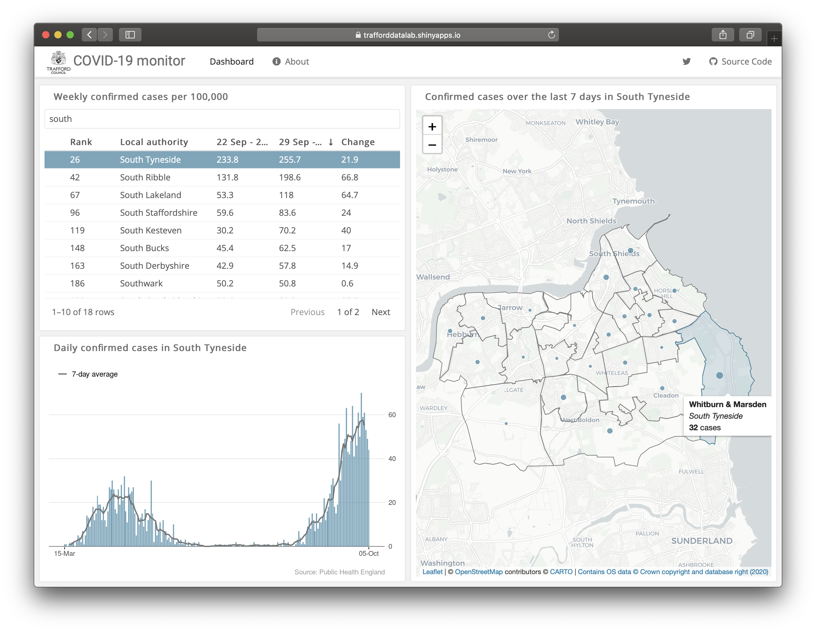Click the map zoom out button
This screenshot has height=632, width=816.
432,145
